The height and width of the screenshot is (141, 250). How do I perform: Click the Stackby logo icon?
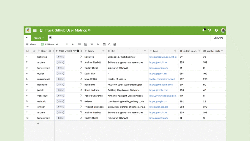coord(28,30)
